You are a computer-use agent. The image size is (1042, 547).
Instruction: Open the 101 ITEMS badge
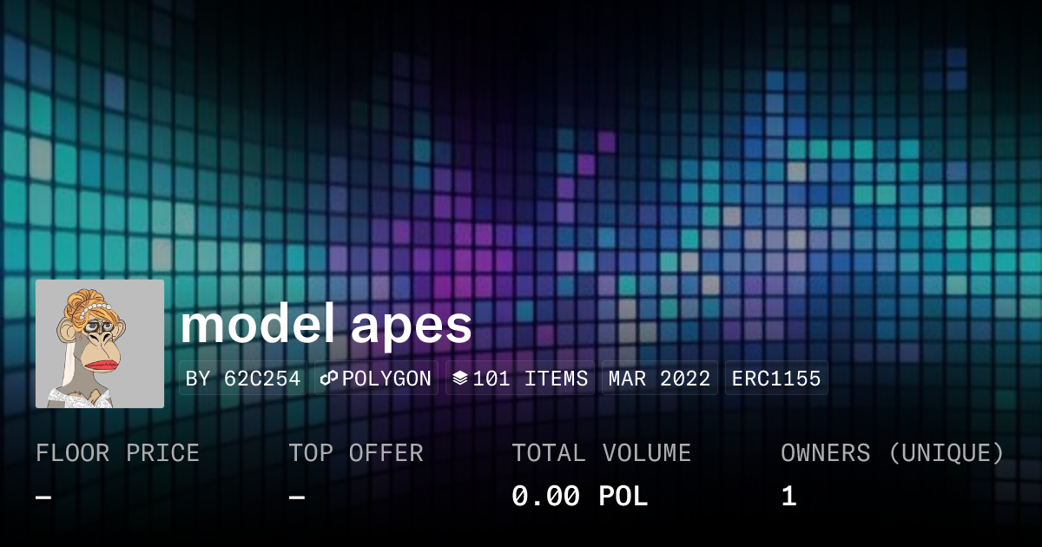coord(519,378)
